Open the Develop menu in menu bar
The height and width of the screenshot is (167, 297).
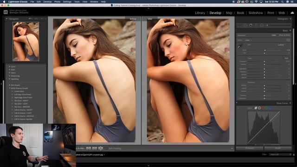tap(47, 2)
